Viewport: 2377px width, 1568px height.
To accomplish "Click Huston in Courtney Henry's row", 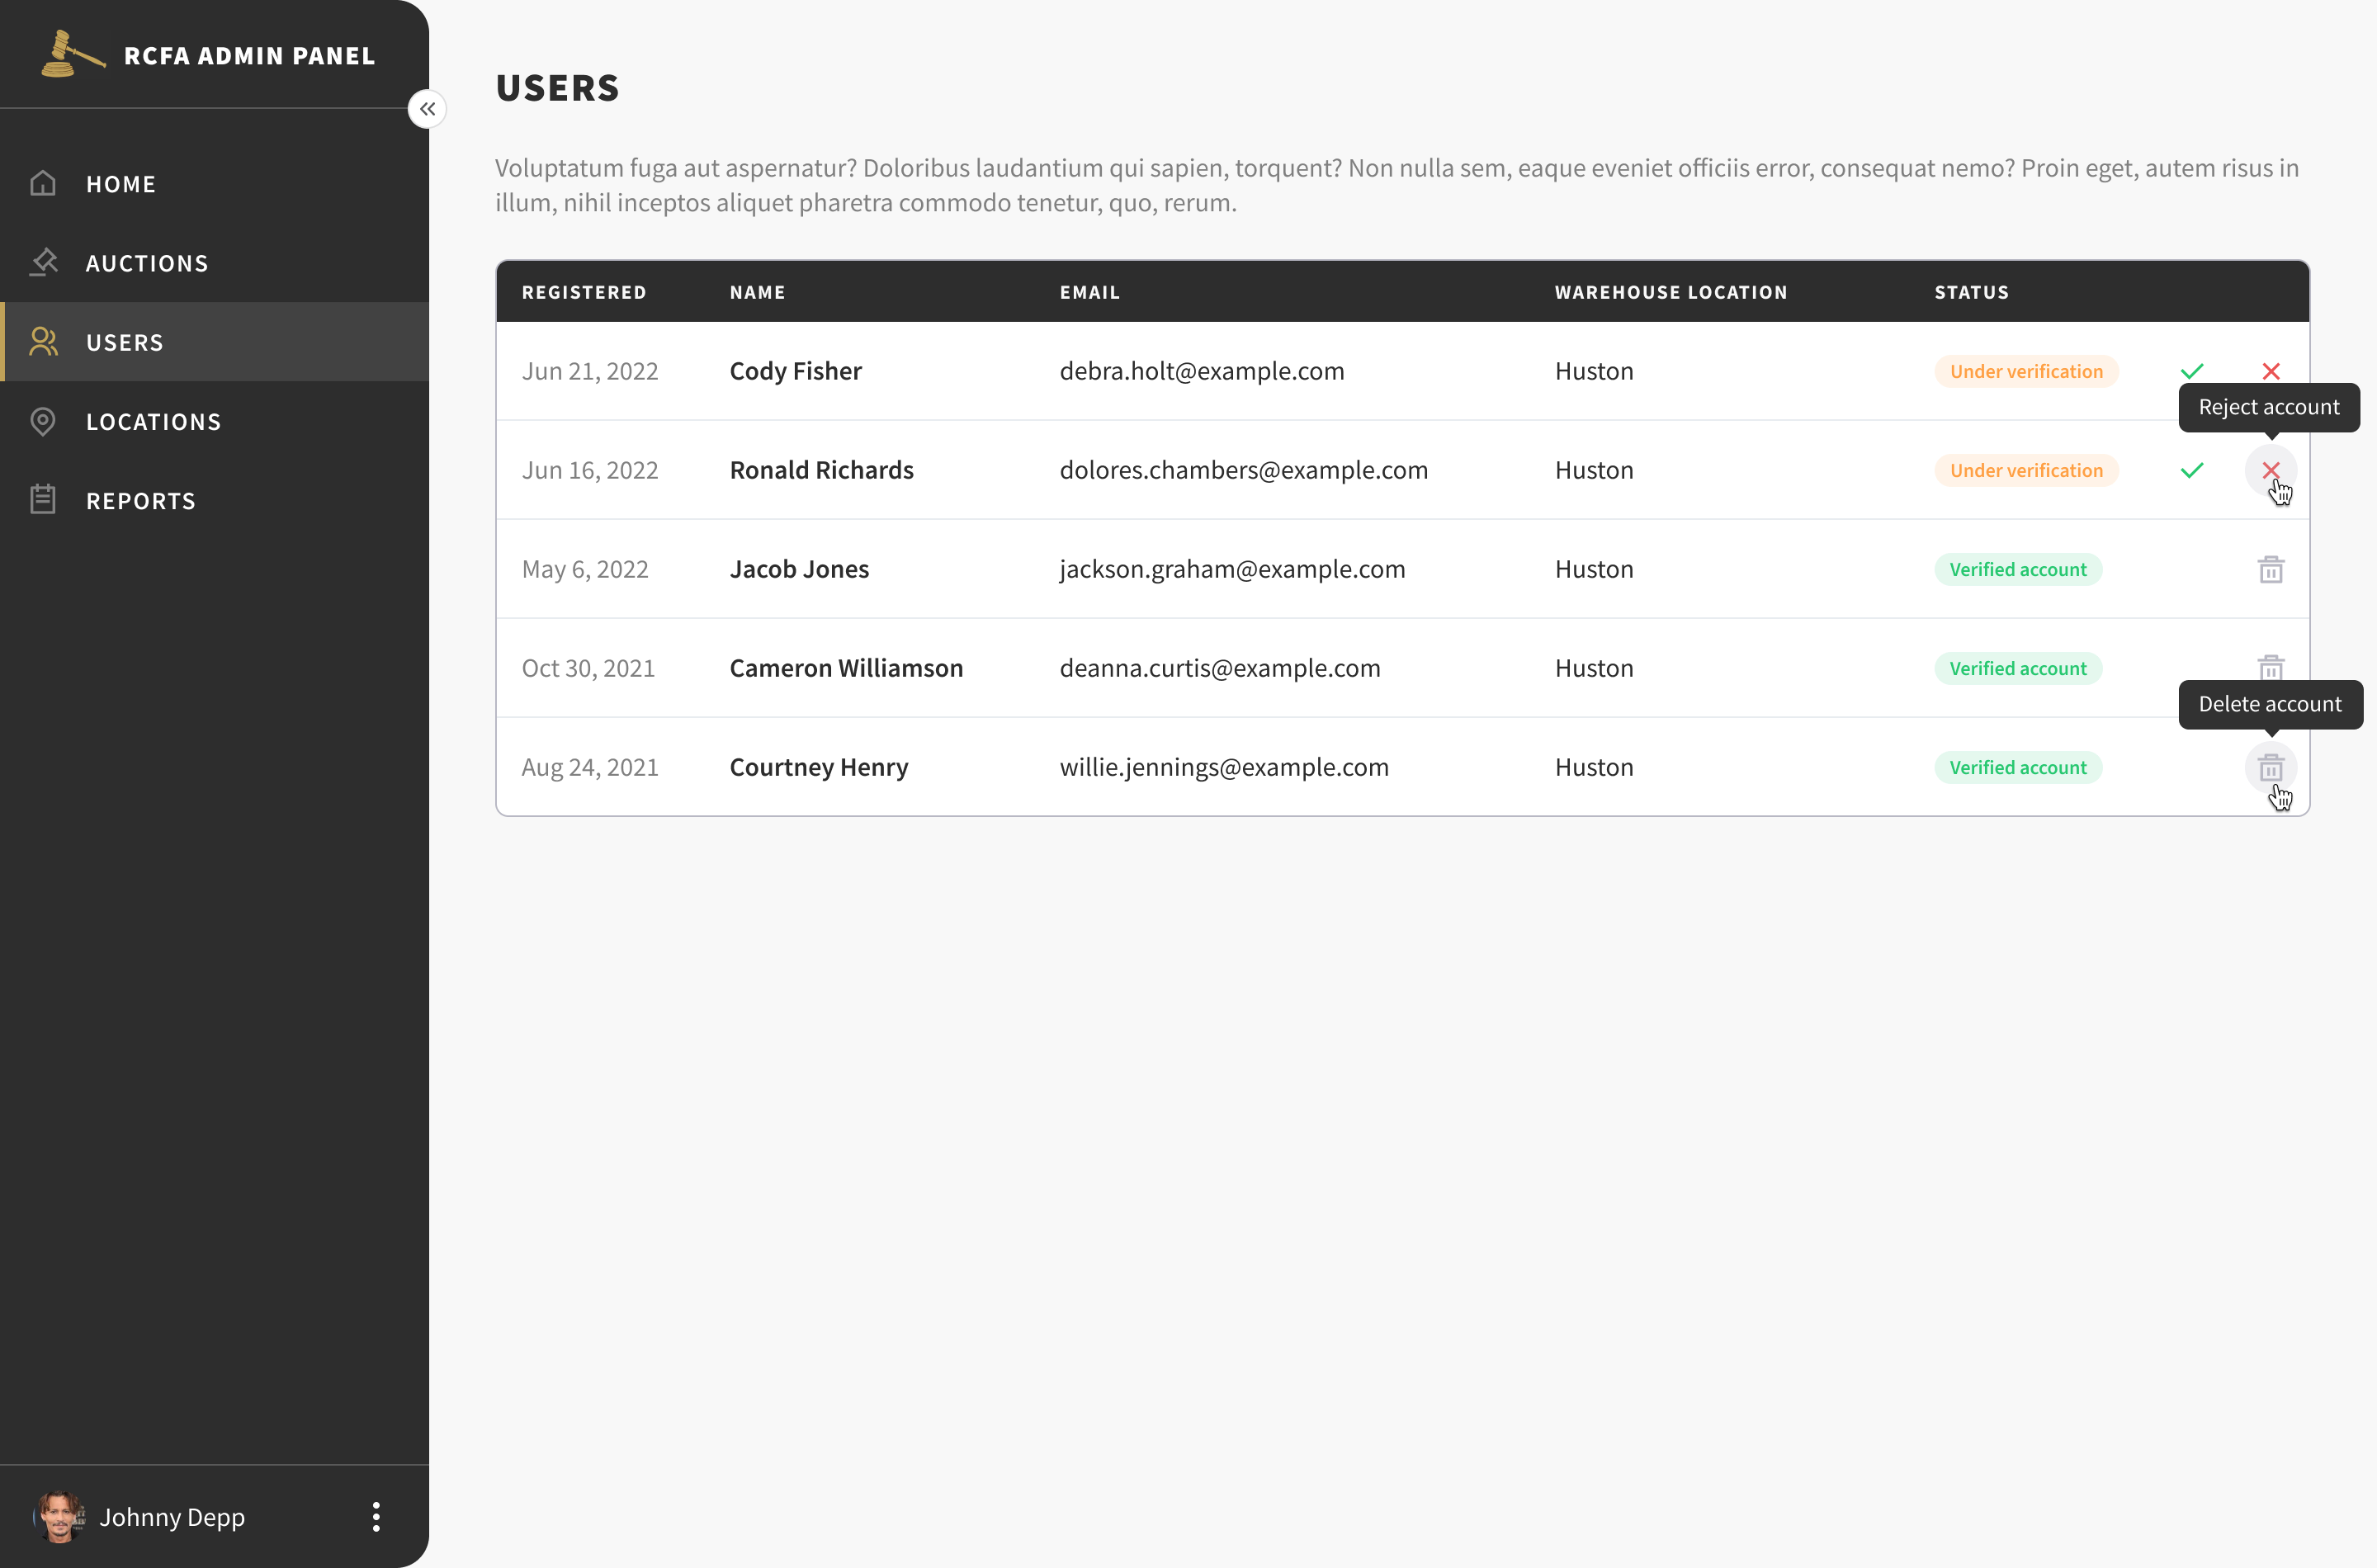I will point(1594,767).
